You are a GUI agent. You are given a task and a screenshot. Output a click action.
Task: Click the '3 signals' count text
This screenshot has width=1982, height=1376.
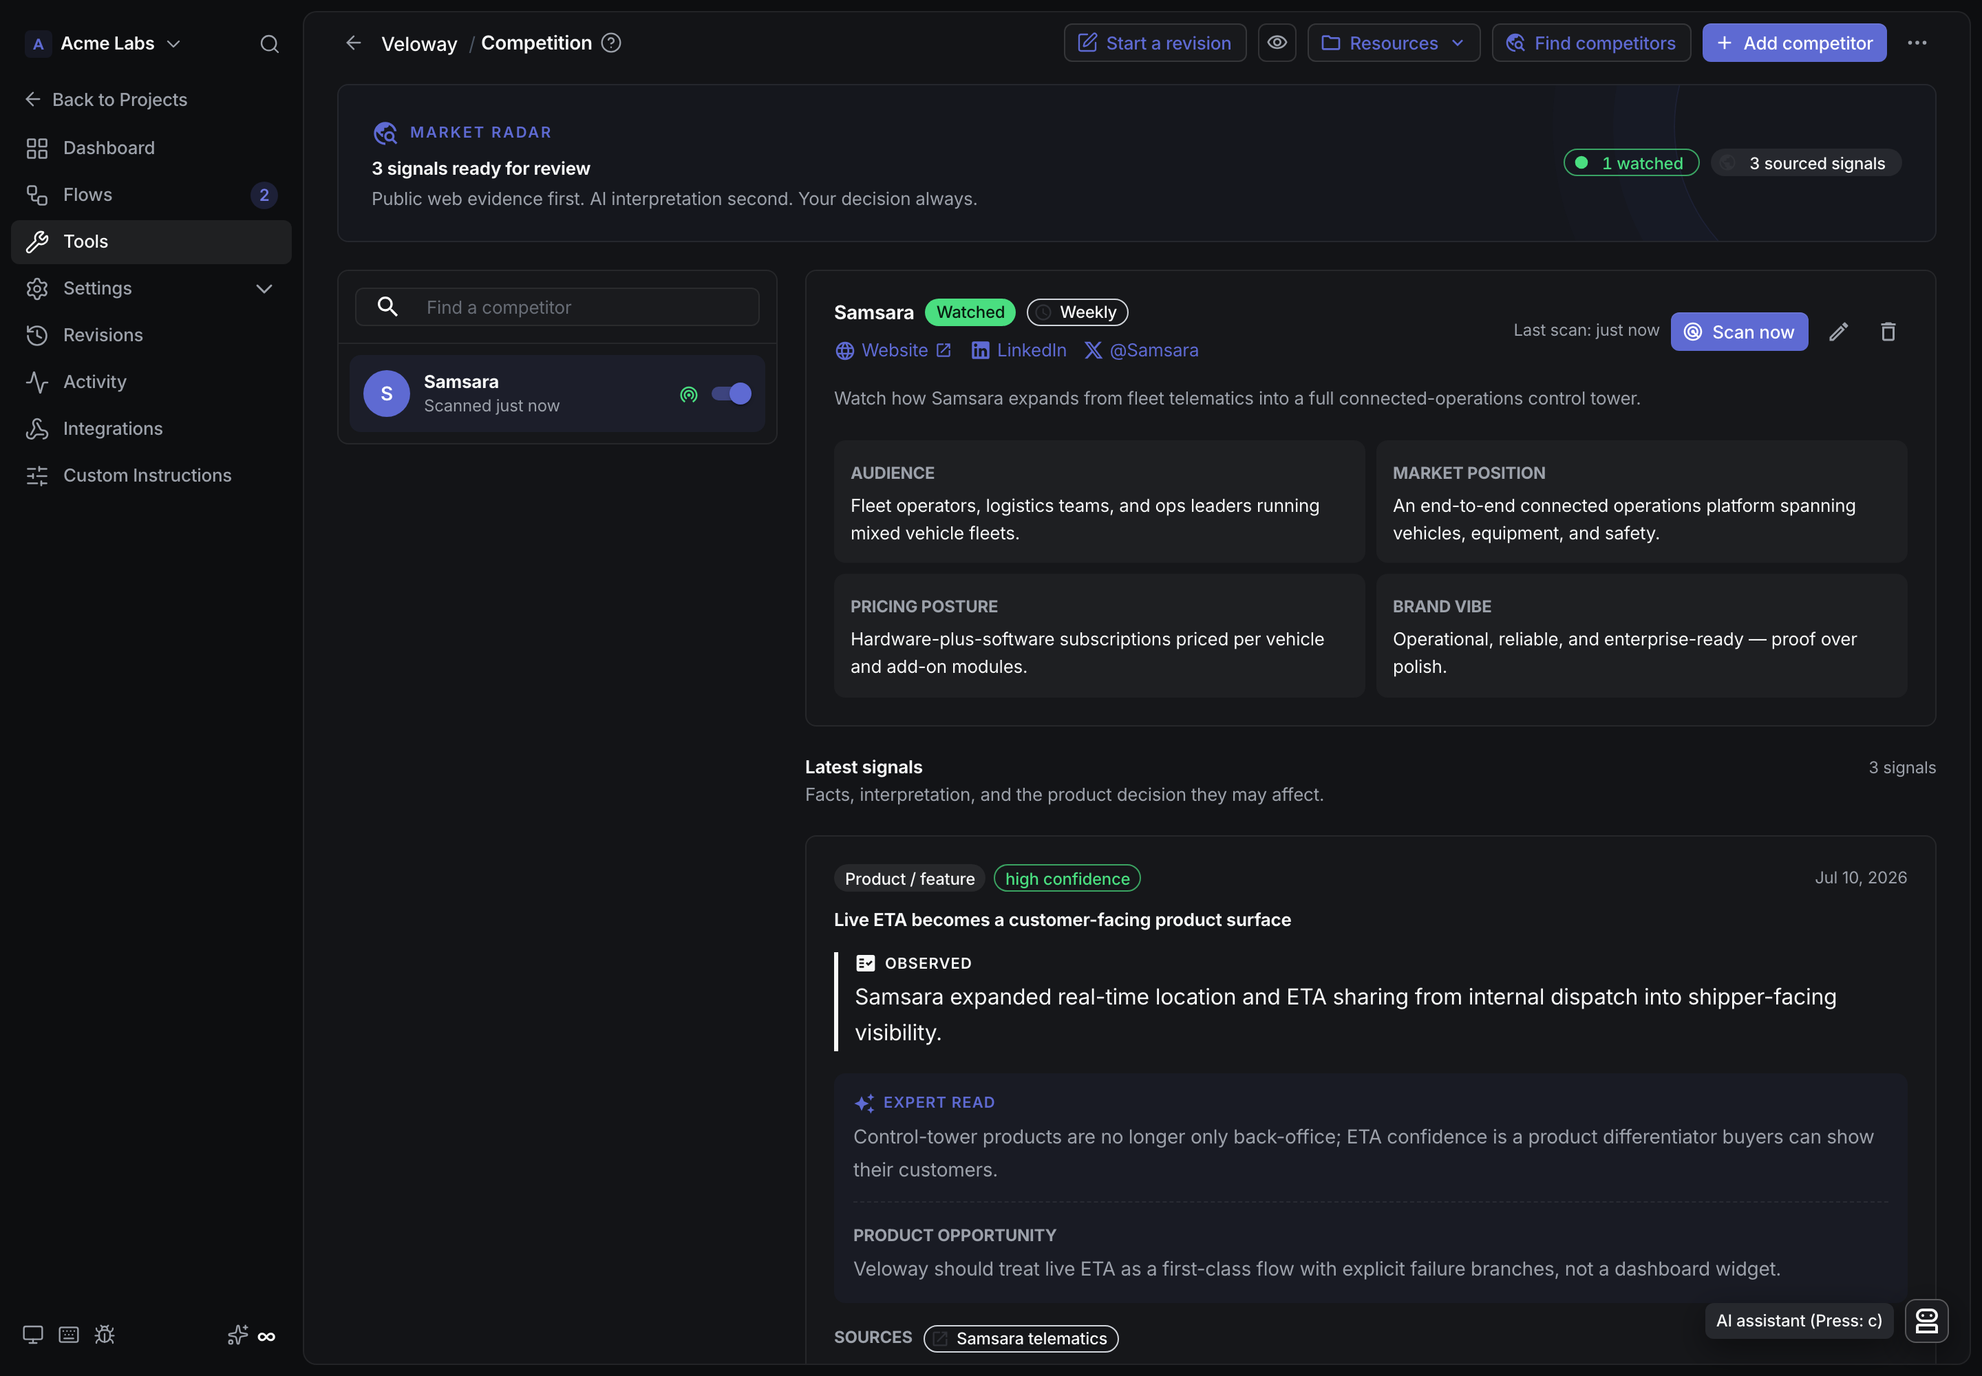(x=1901, y=767)
